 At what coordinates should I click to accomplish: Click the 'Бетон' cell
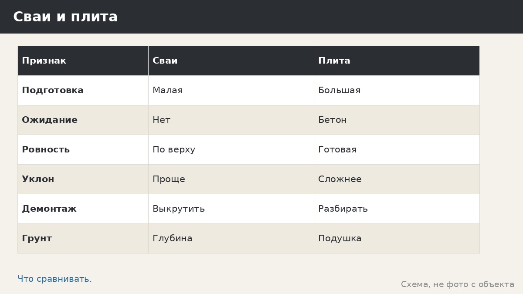tap(397, 120)
